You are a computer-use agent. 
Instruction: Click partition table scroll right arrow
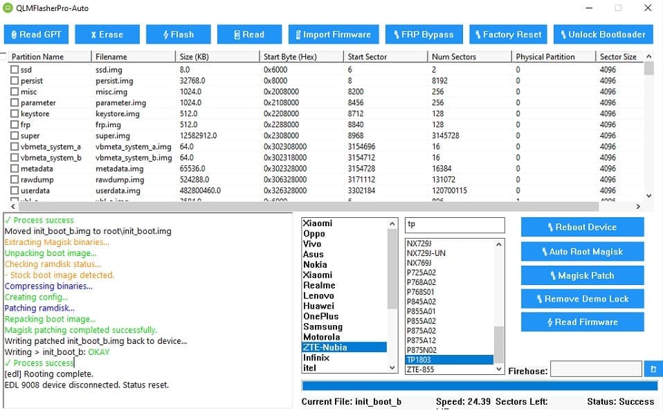[638, 206]
